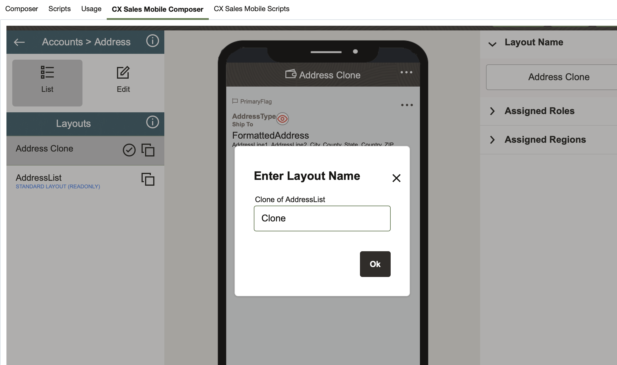Clone the Address Clone layout
The image size is (617, 365).
coord(148,150)
